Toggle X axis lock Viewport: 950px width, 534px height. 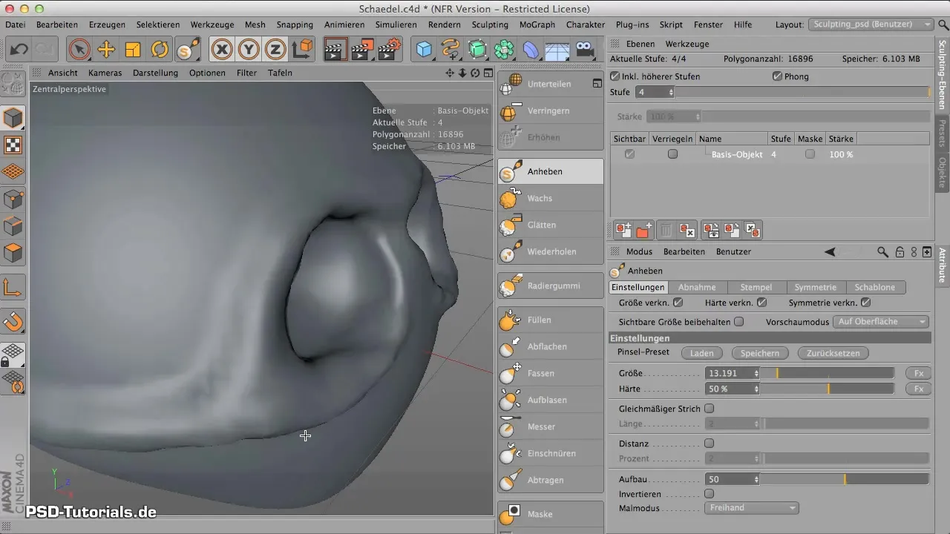(x=222, y=50)
